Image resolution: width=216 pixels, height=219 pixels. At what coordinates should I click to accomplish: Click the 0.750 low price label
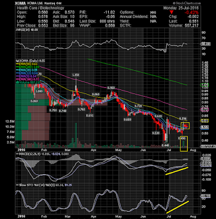tap(53, 111)
